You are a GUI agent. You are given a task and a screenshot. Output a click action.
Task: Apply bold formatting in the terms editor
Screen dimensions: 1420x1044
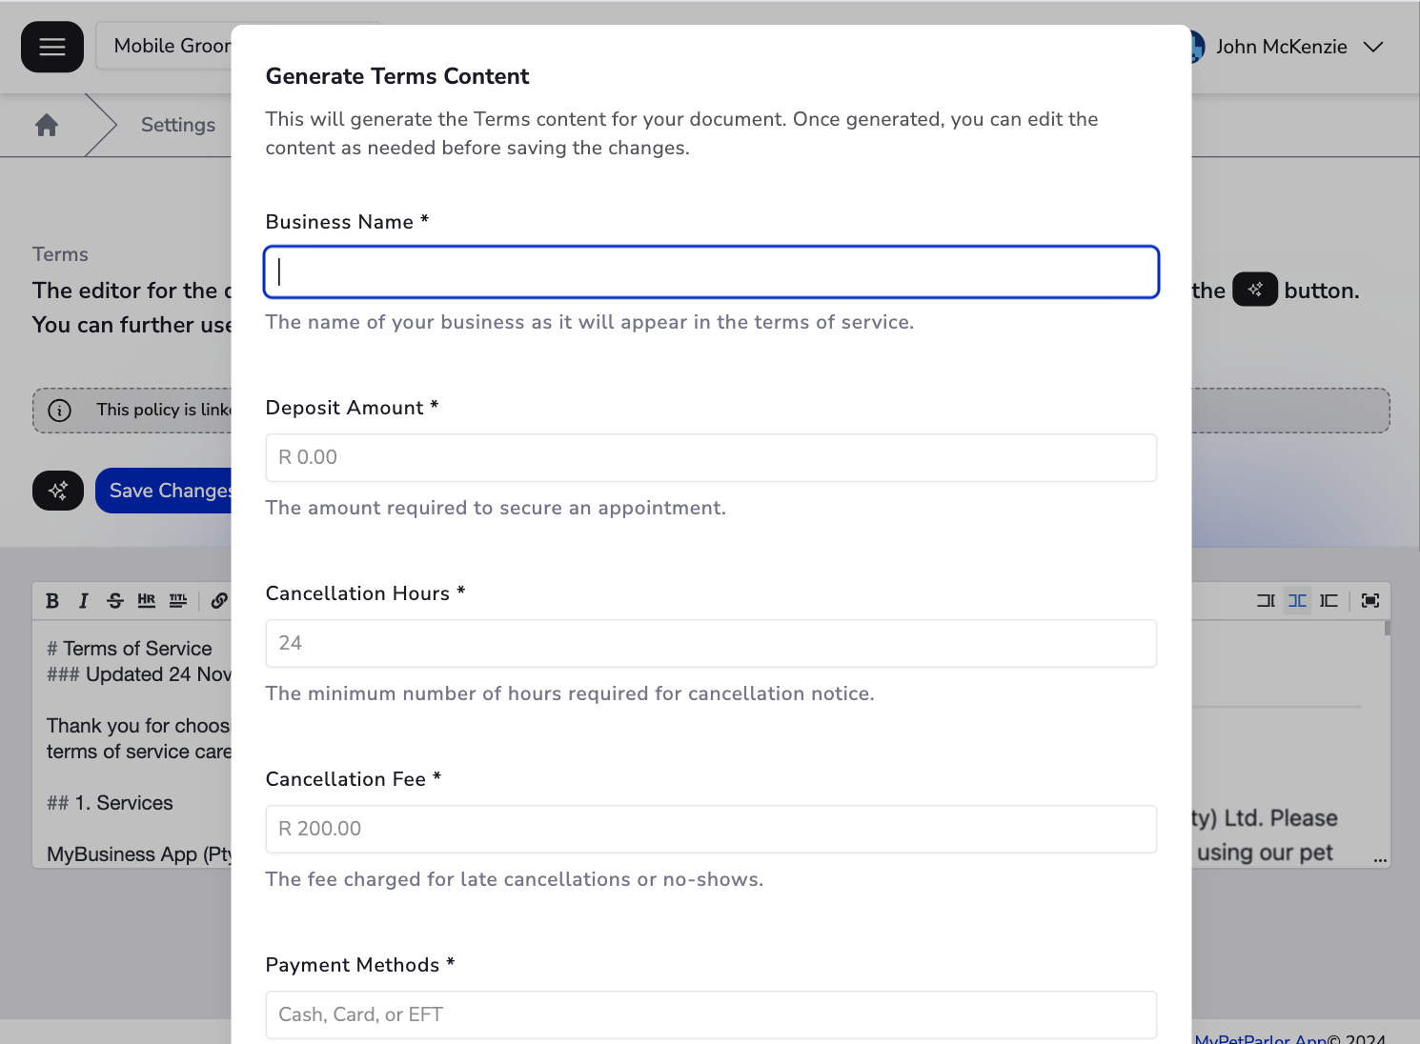coord(52,600)
